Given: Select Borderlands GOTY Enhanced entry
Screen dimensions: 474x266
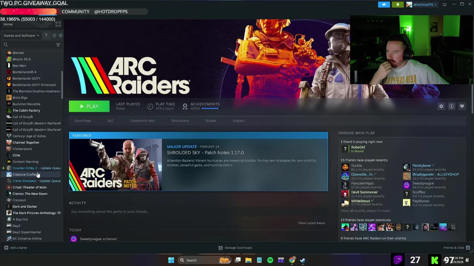Looking at the screenshot, I should pyautogui.click(x=34, y=85).
